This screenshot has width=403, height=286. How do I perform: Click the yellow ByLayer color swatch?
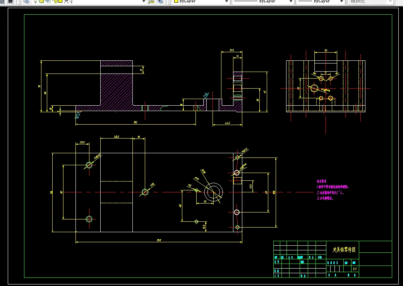(176, 1)
